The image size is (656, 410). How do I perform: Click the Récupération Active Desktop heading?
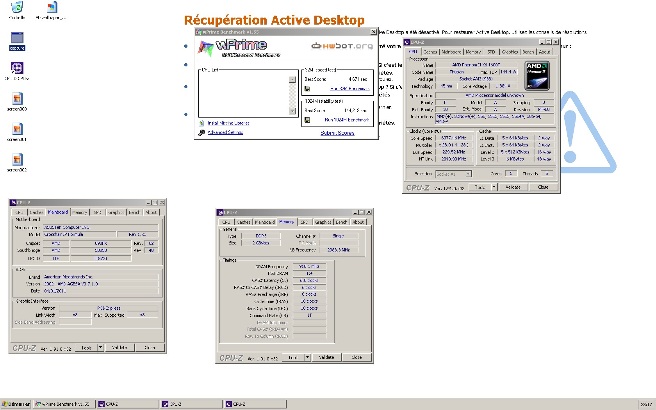click(x=274, y=20)
